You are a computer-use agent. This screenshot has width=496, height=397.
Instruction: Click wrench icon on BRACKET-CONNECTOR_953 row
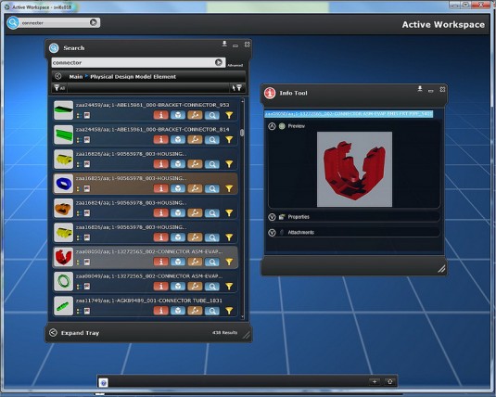195,115
